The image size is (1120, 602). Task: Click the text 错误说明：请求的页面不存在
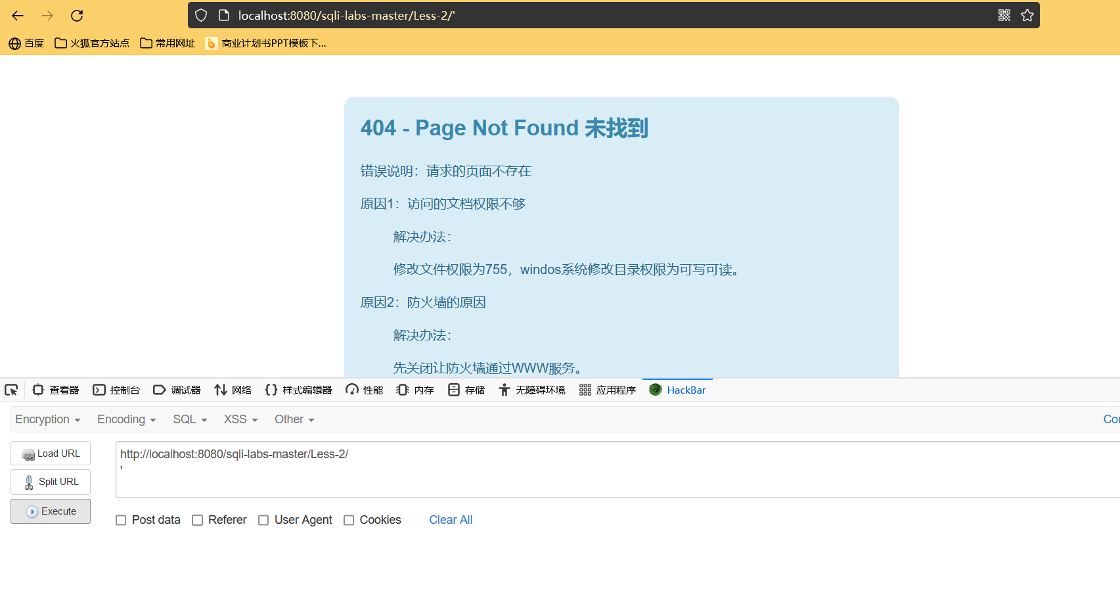coord(446,171)
